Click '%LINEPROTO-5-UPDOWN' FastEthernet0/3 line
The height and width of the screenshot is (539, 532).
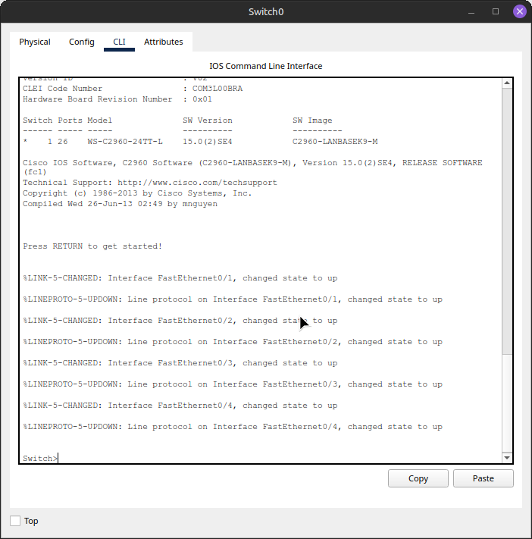[x=233, y=384]
